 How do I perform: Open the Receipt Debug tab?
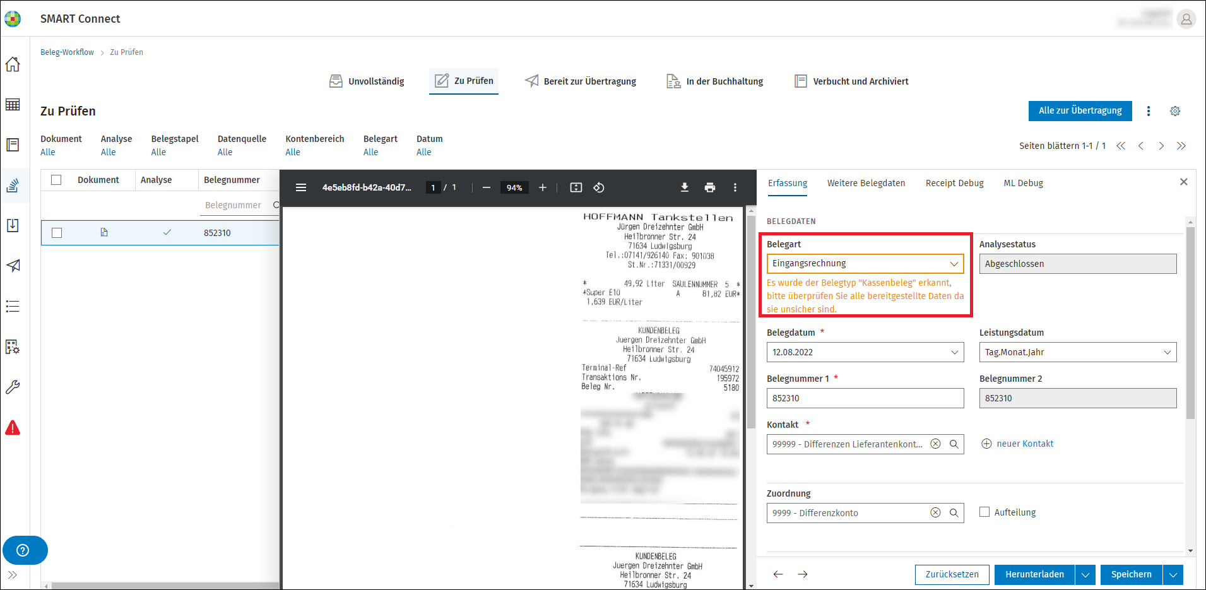954,183
